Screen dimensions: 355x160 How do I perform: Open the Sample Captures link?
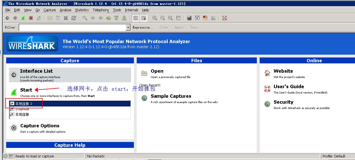click(x=171, y=96)
